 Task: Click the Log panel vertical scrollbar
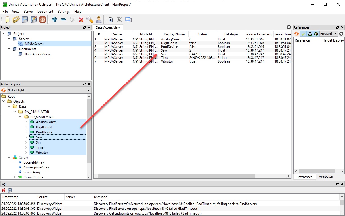click(342, 203)
